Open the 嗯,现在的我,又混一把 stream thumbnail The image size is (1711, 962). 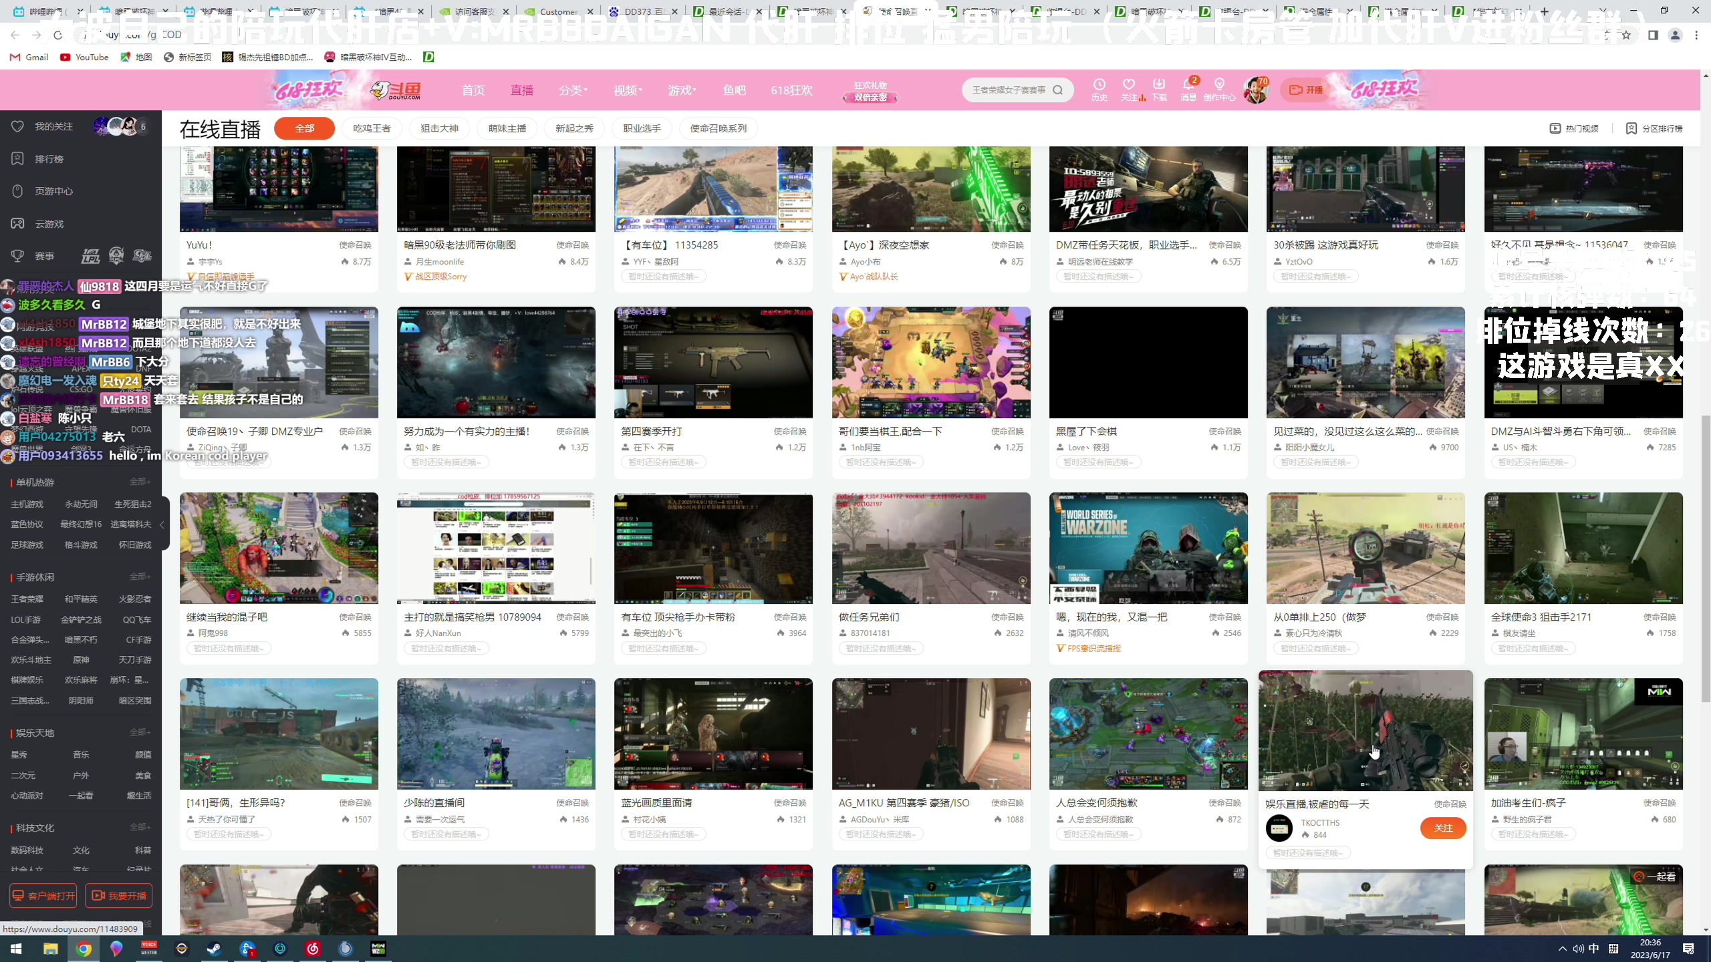pos(1148,548)
